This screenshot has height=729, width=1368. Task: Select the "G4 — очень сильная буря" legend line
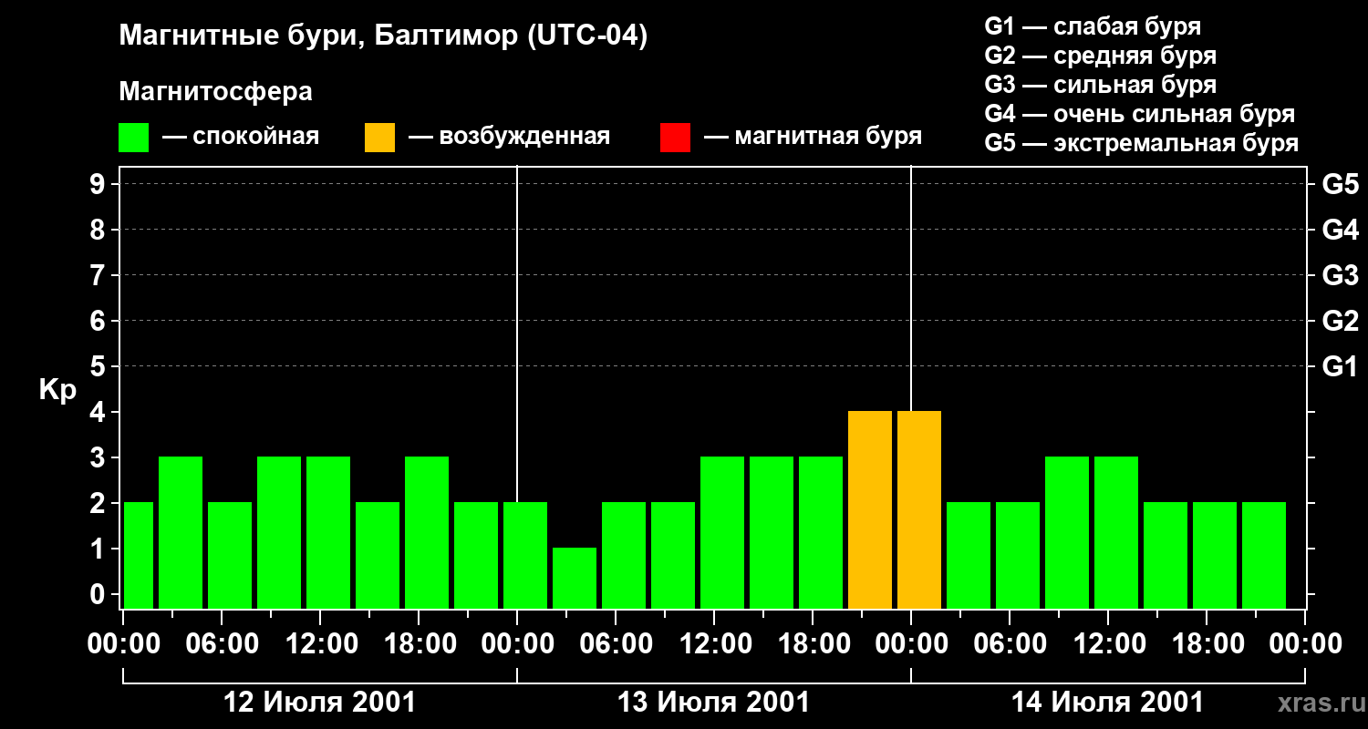[x=1139, y=114]
